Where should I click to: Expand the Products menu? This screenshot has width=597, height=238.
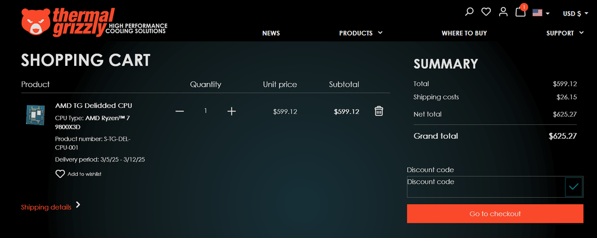[360, 33]
